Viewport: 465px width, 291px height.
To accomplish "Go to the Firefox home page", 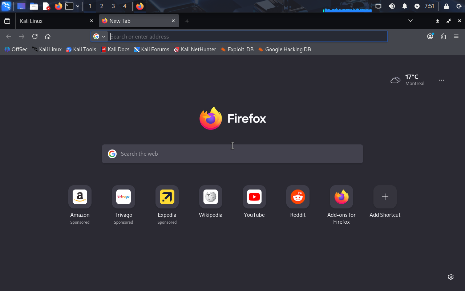I will coord(48,36).
